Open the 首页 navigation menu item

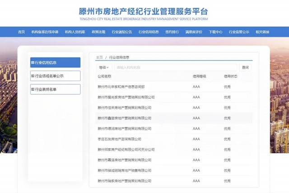pos(21,32)
